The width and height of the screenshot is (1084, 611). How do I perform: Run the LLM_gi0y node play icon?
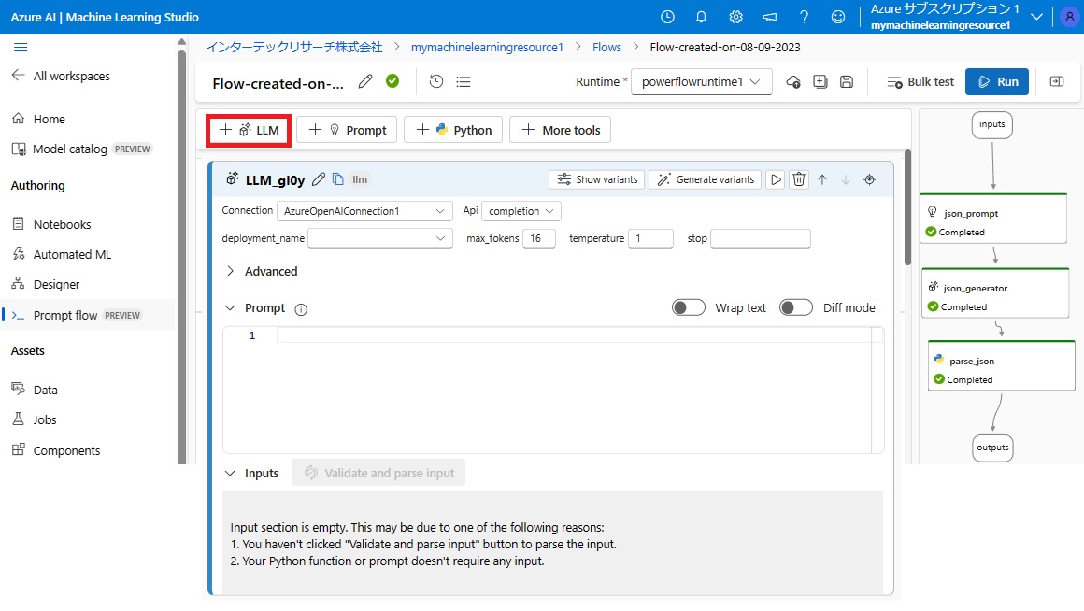click(776, 179)
